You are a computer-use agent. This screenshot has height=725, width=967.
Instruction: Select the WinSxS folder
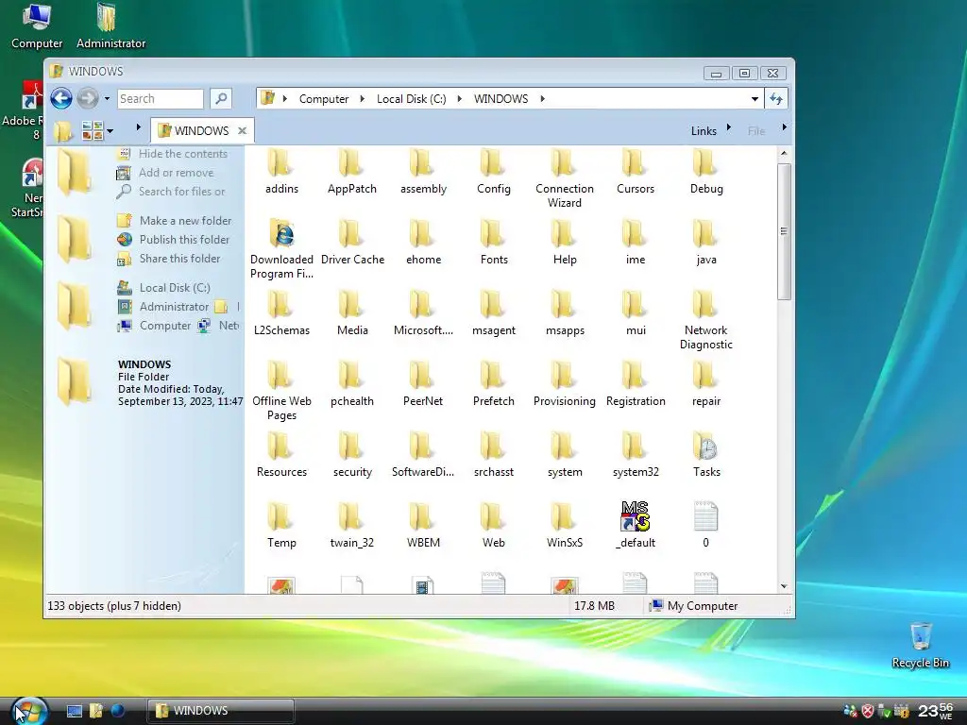pos(565,526)
